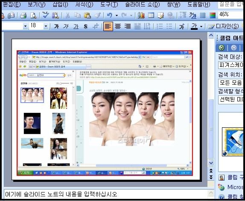The image size is (245, 201).
Task: Open the 보기(V) menu
Action: pos(37,5)
